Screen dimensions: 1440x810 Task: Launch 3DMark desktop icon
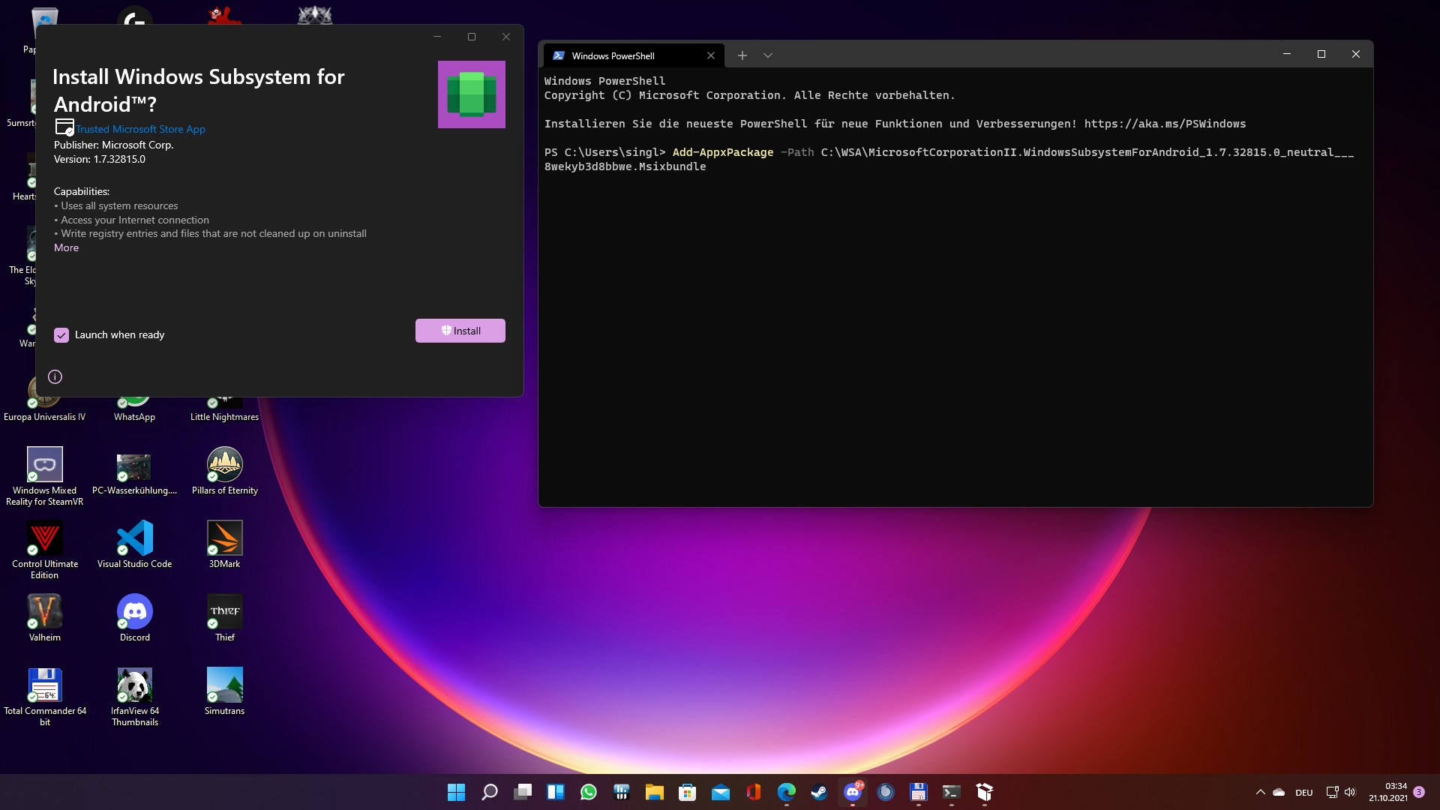225,538
